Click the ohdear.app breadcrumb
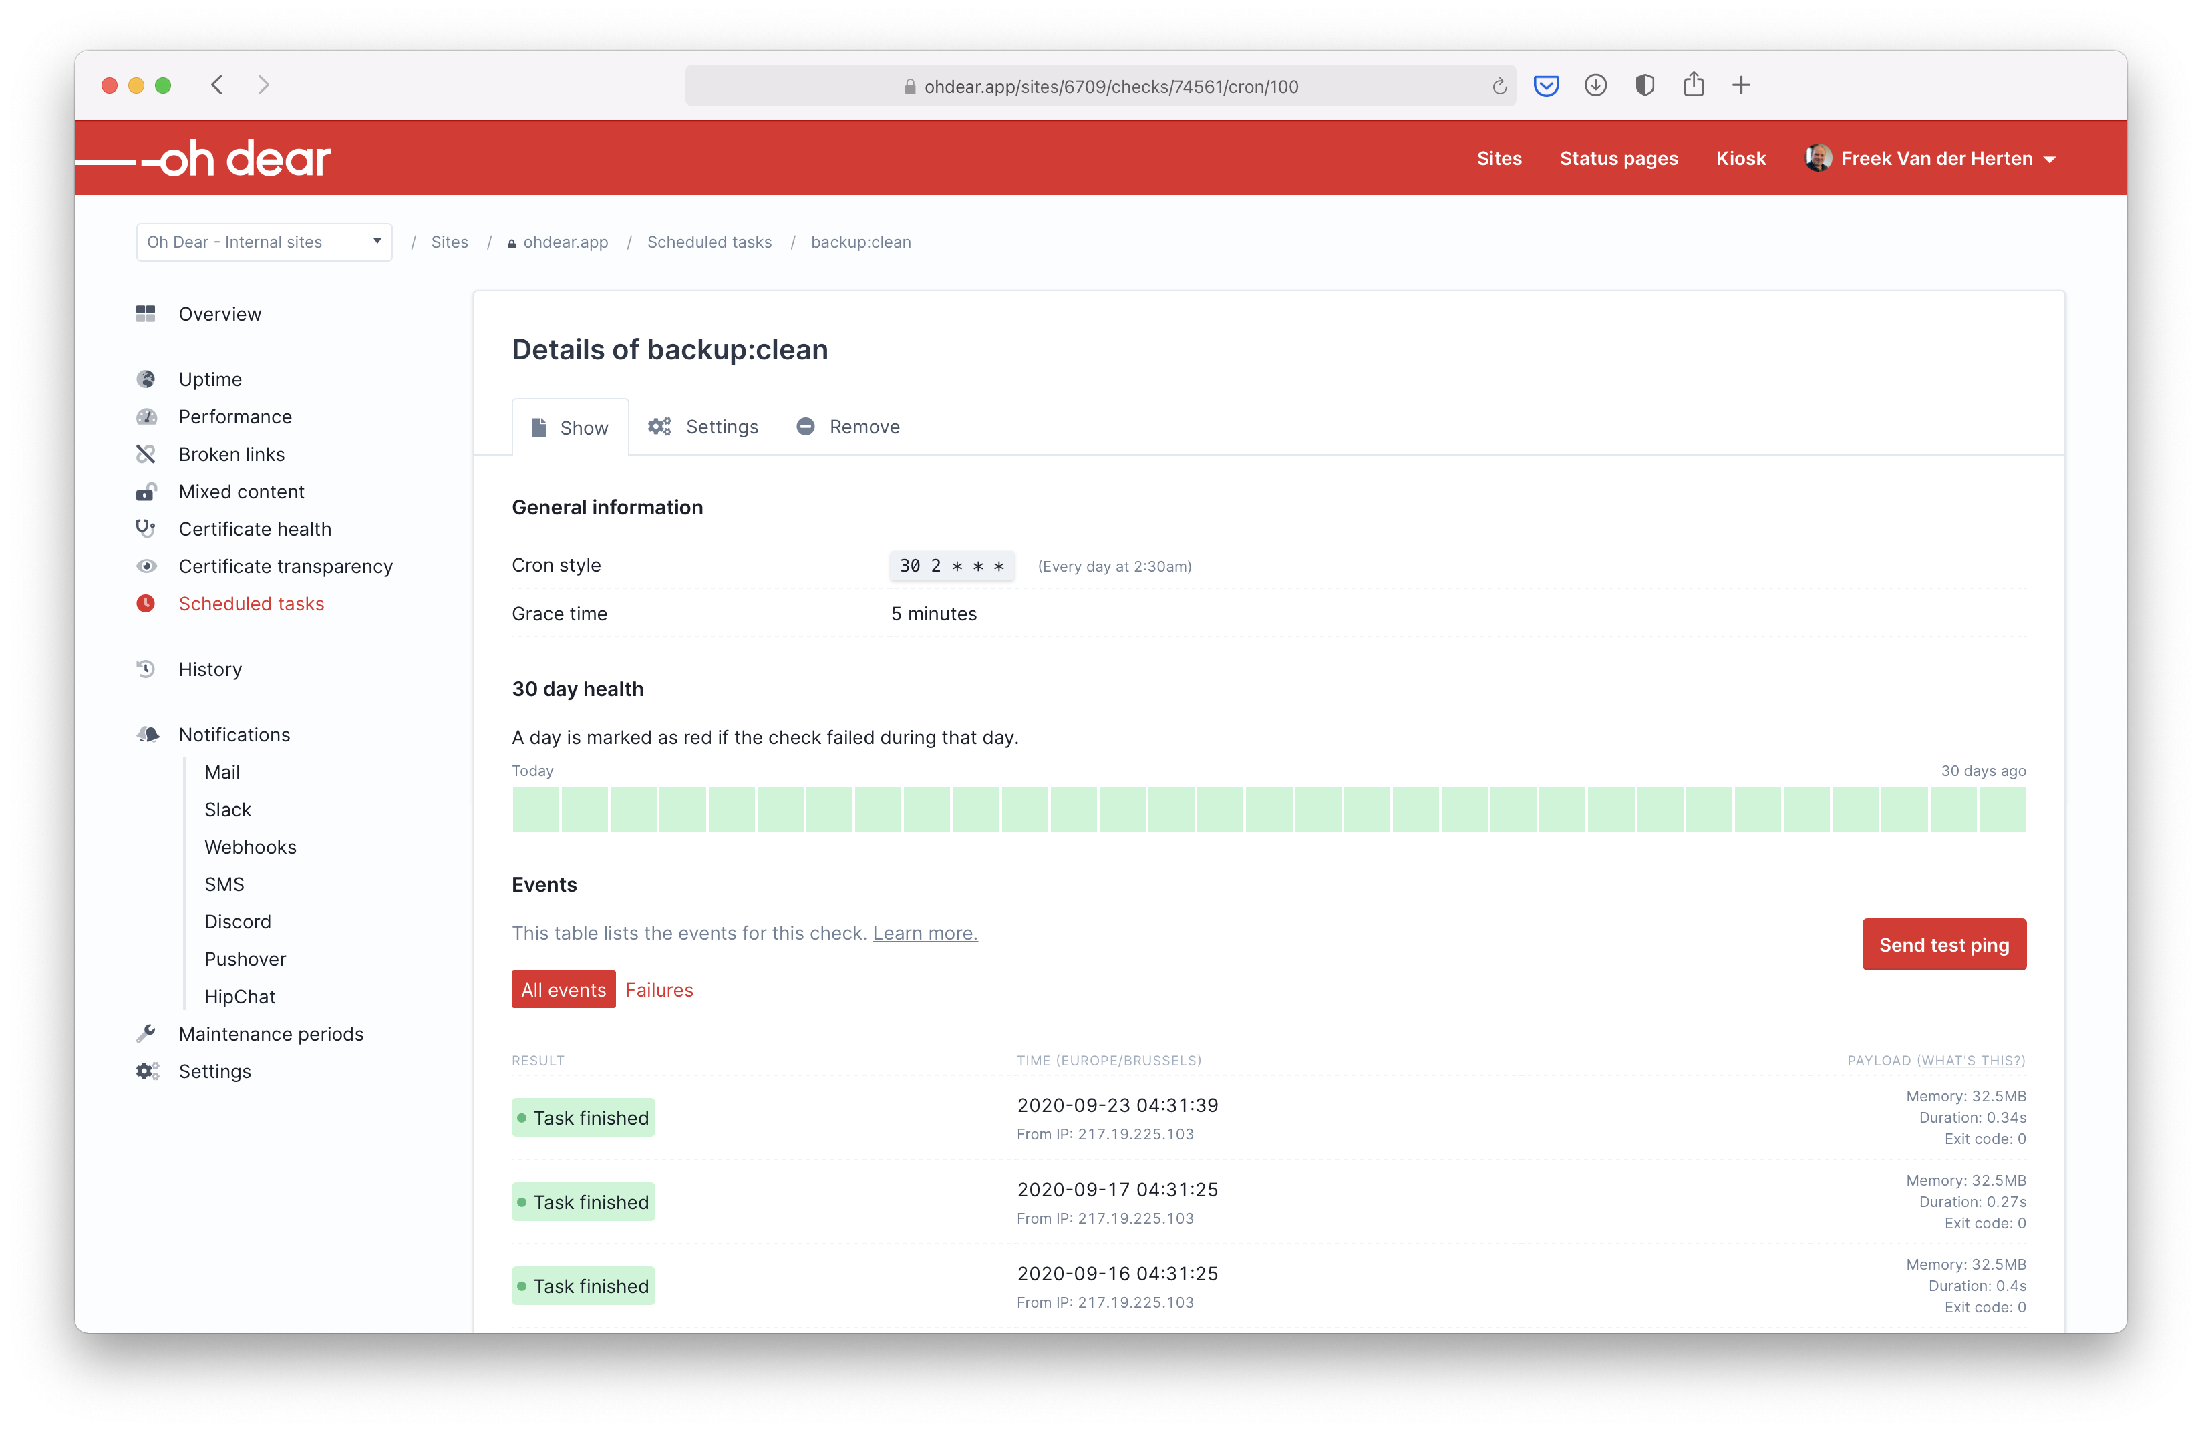The height and width of the screenshot is (1432, 2202). click(558, 242)
